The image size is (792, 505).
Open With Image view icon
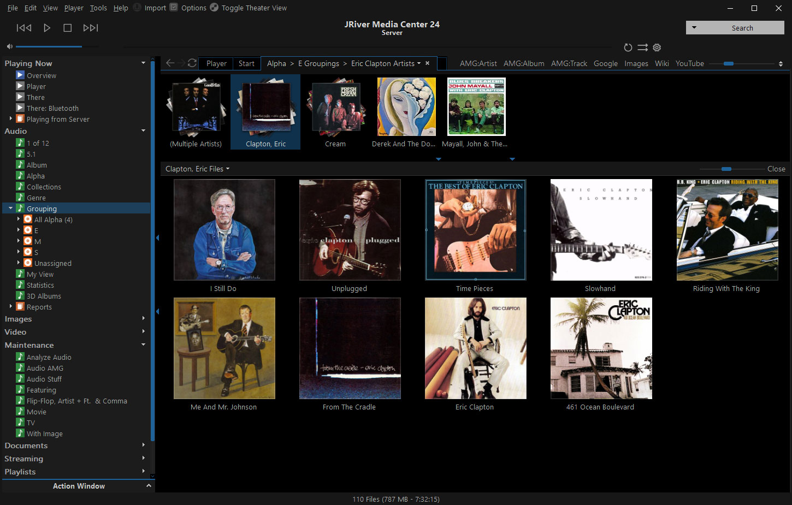pos(20,433)
